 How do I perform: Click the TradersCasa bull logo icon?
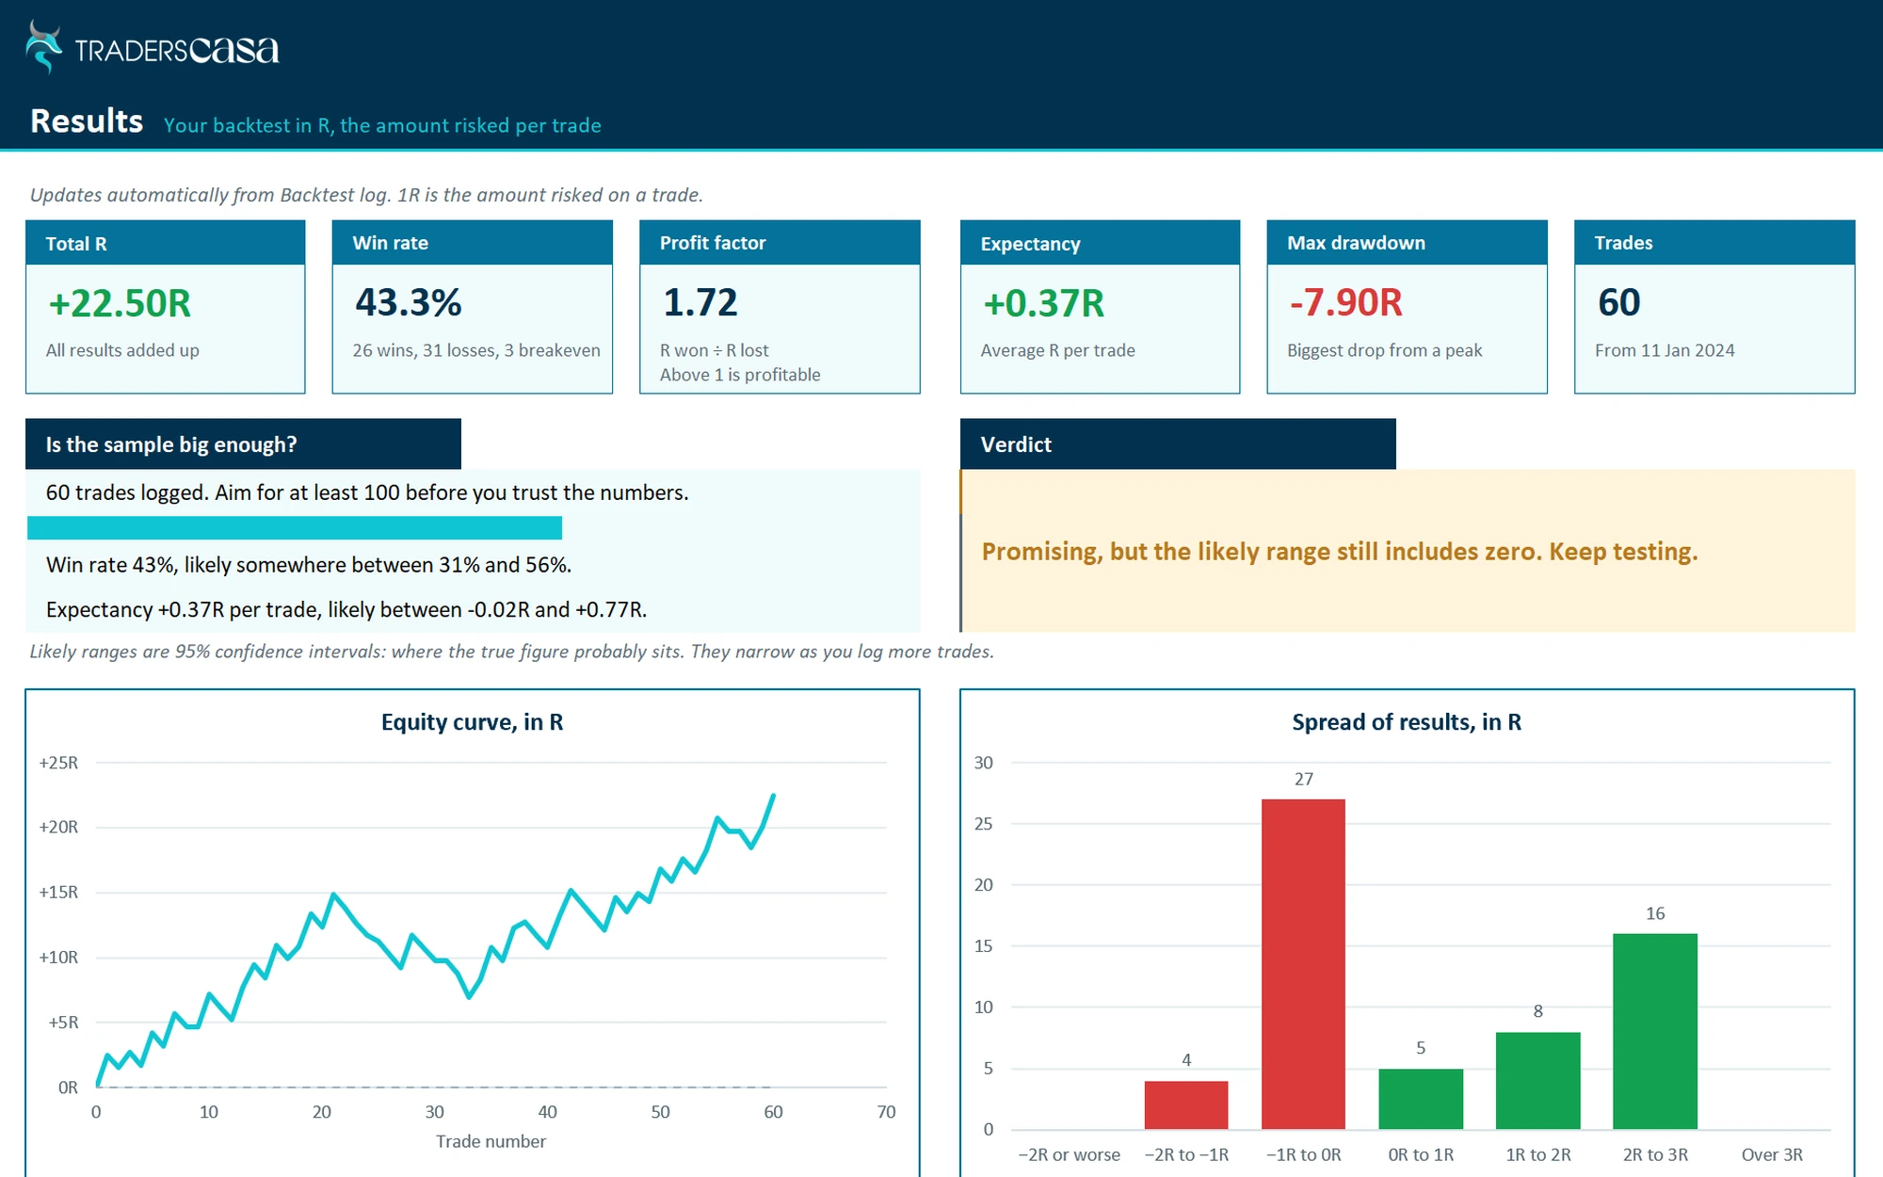43,47
